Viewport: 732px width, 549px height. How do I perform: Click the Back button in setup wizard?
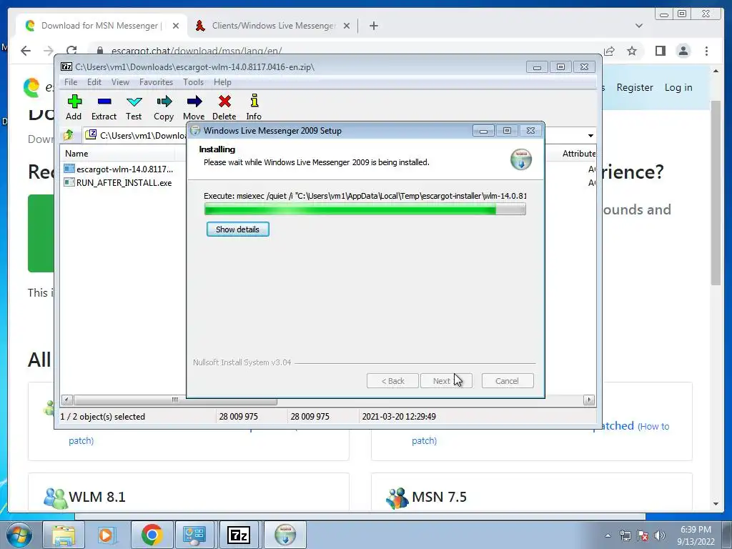click(x=392, y=381)
